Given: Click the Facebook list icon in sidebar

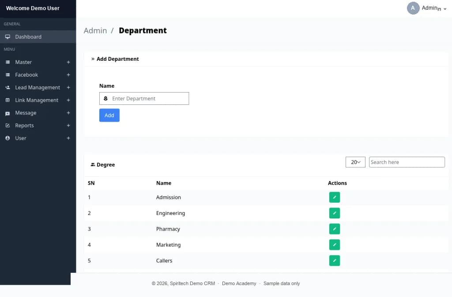Looking at the screenshot, I should point(8,74).
